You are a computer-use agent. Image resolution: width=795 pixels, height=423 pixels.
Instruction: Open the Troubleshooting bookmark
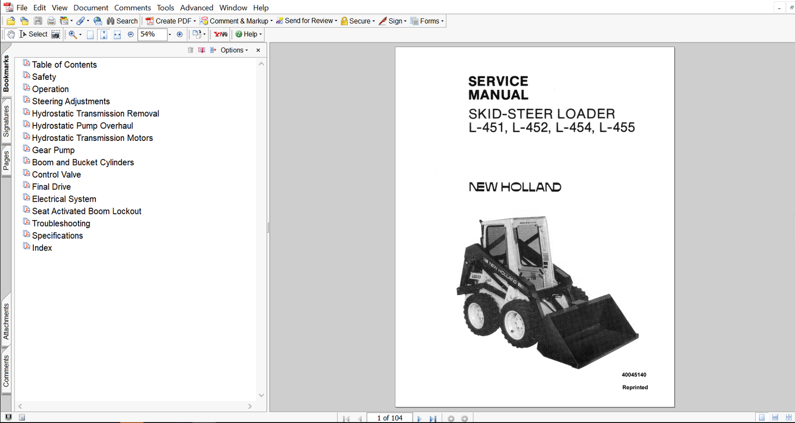(61, 223)
